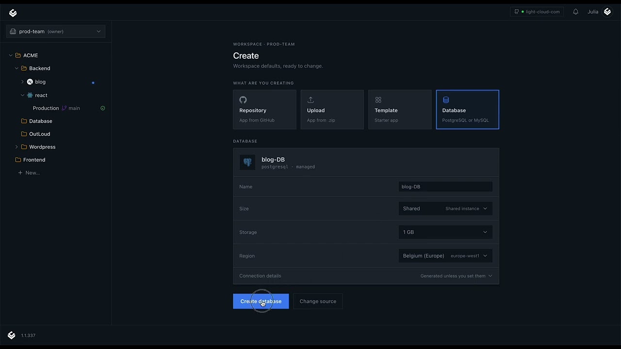Choose the Database PostgreSQL or MySQL card
The width and height of the screenshot is (621, 349).
point(468,110)
